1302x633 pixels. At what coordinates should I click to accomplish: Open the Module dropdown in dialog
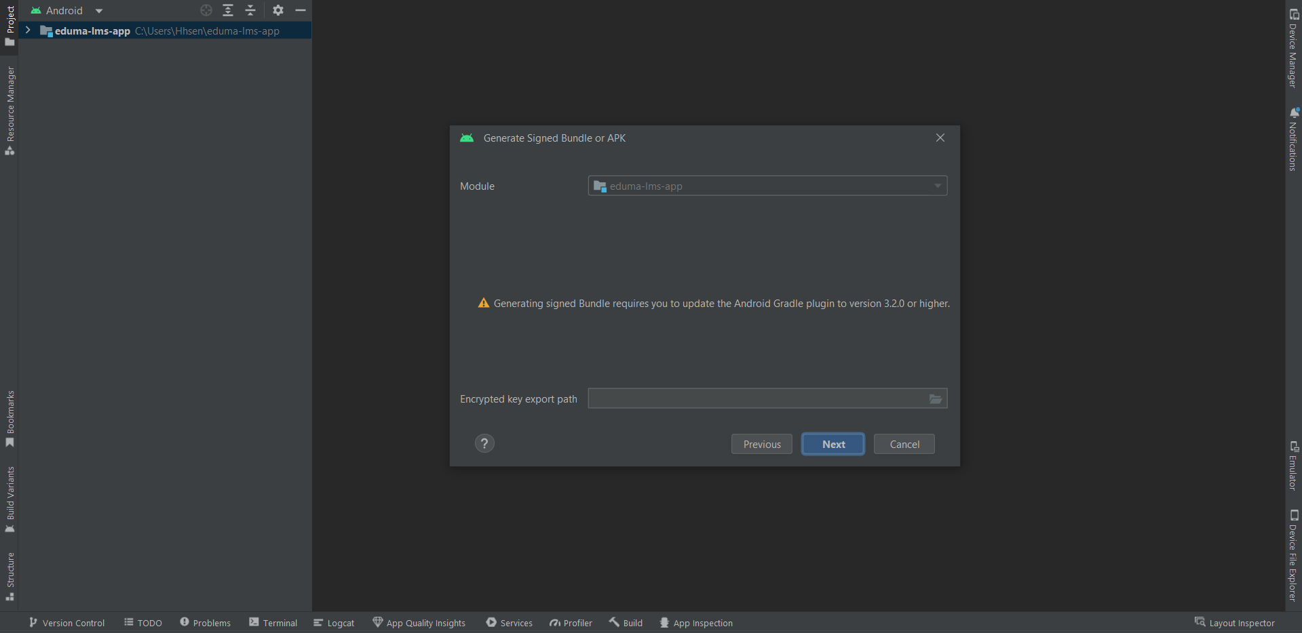click(x=767, y=186)
